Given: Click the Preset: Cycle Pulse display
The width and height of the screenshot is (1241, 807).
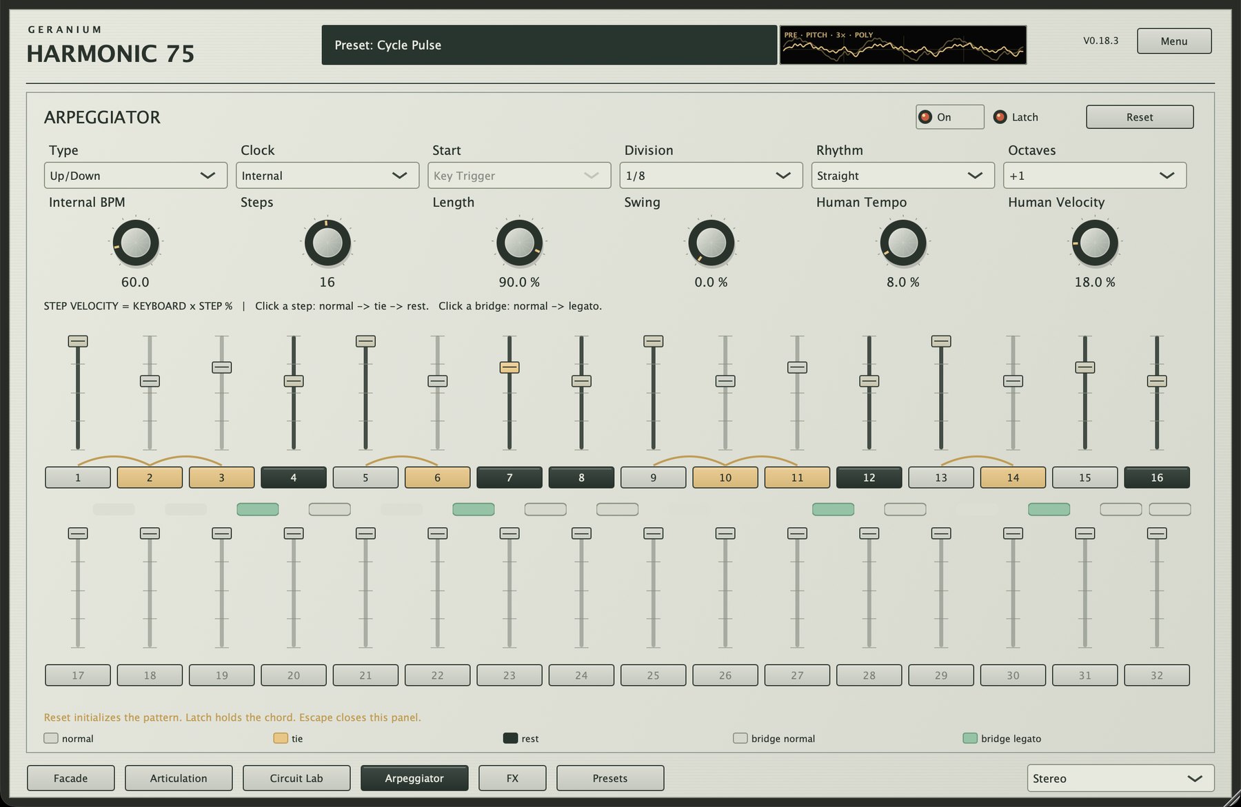Looking at the screenshot, I should pyautogui.click(x=549, y=45).
